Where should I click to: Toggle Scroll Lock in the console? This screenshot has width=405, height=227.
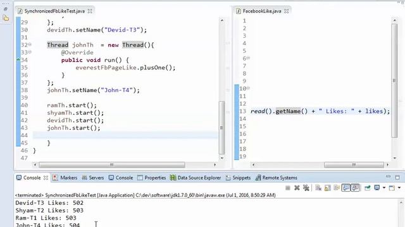pyautogui.click(x=328, y=188)
